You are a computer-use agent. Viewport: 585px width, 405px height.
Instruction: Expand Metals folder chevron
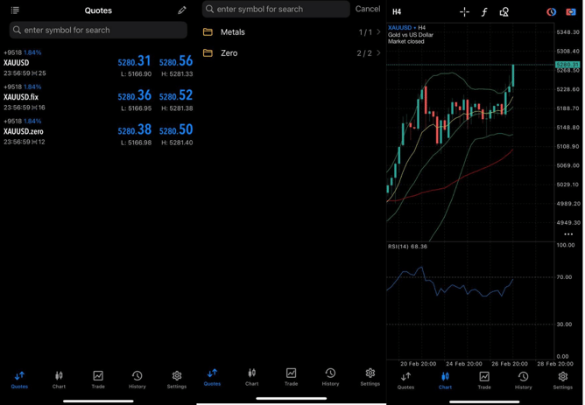click(x=378, y=32)
